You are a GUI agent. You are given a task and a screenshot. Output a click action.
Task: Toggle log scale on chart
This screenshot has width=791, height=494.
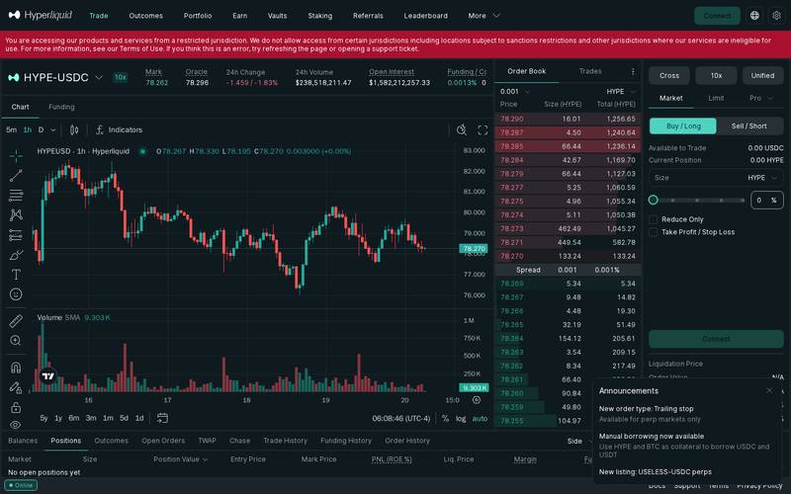461,418
